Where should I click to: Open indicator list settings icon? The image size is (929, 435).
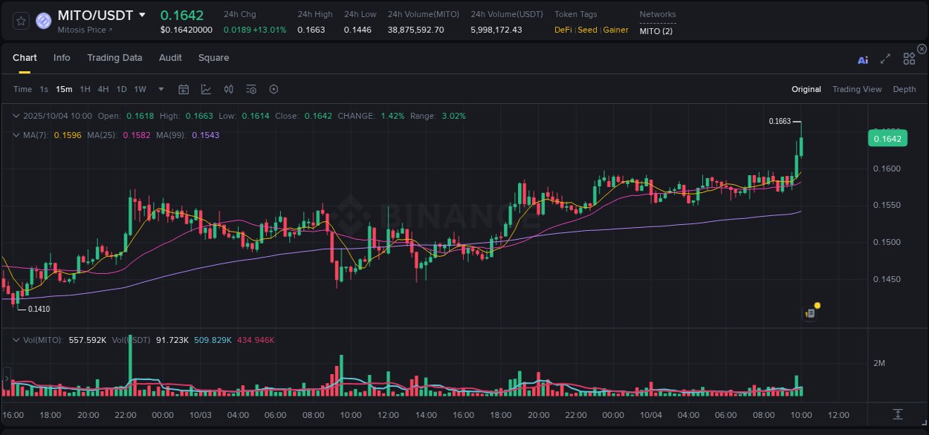[250, 88]
